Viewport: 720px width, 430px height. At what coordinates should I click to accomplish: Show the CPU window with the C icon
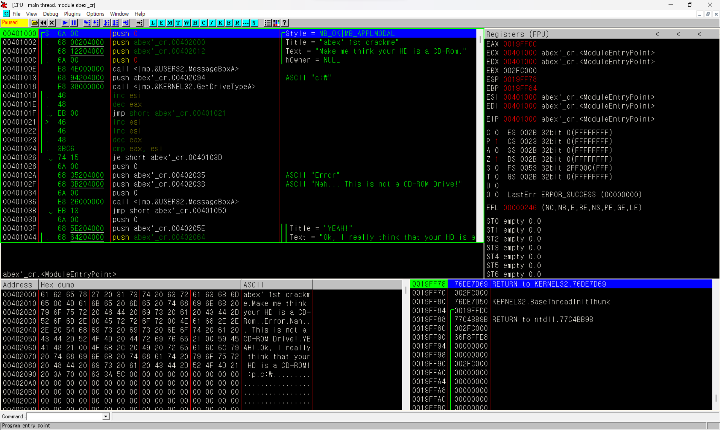pyautogui.click(x=203, y=23)
